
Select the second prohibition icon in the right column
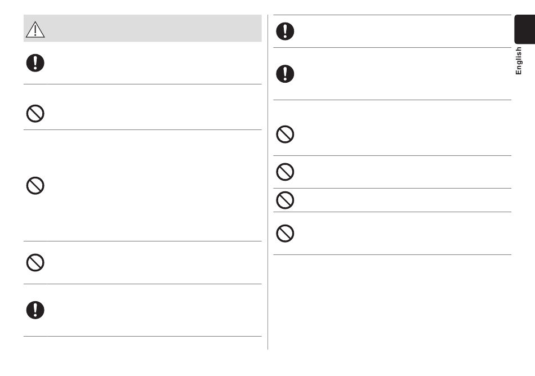[x=285, y=172]
